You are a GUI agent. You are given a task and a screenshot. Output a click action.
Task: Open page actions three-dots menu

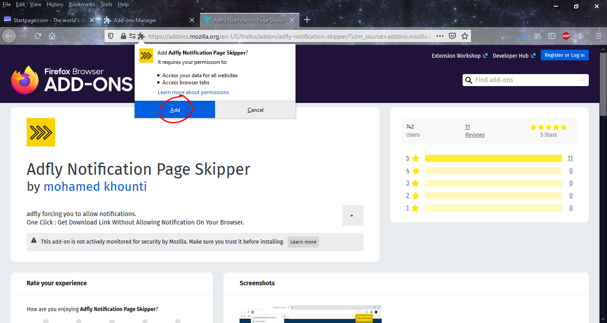coord(440,36)
